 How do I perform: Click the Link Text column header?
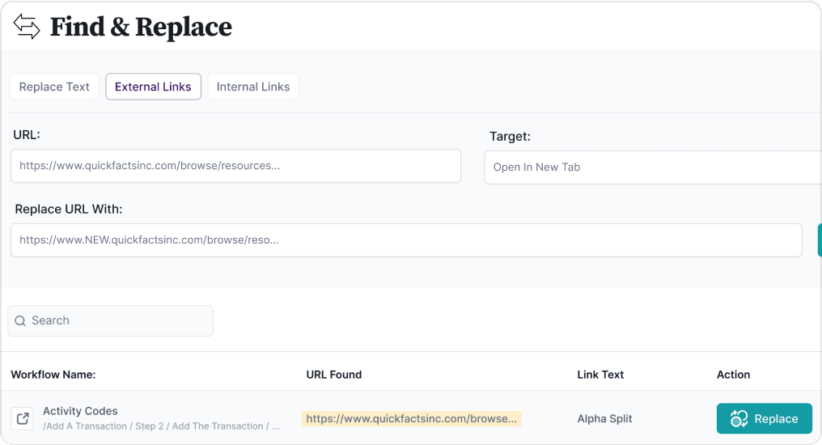600,375
